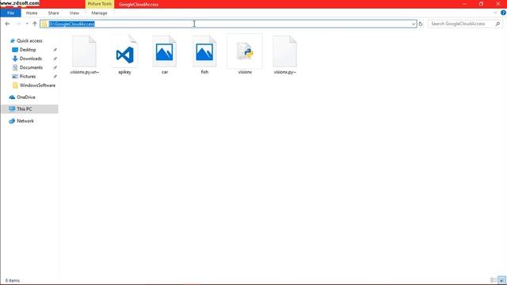This screenshot has width=507, height=285.
Task: Unpin Pictures using its pin icon
Action: [55, 77]
